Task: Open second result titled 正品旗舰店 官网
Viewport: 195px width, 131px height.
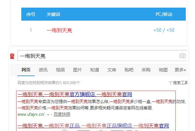Action: pos(93,126)
